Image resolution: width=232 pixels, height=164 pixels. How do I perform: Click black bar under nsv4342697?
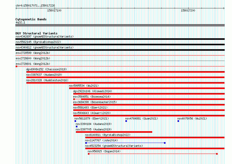[120, 39]
